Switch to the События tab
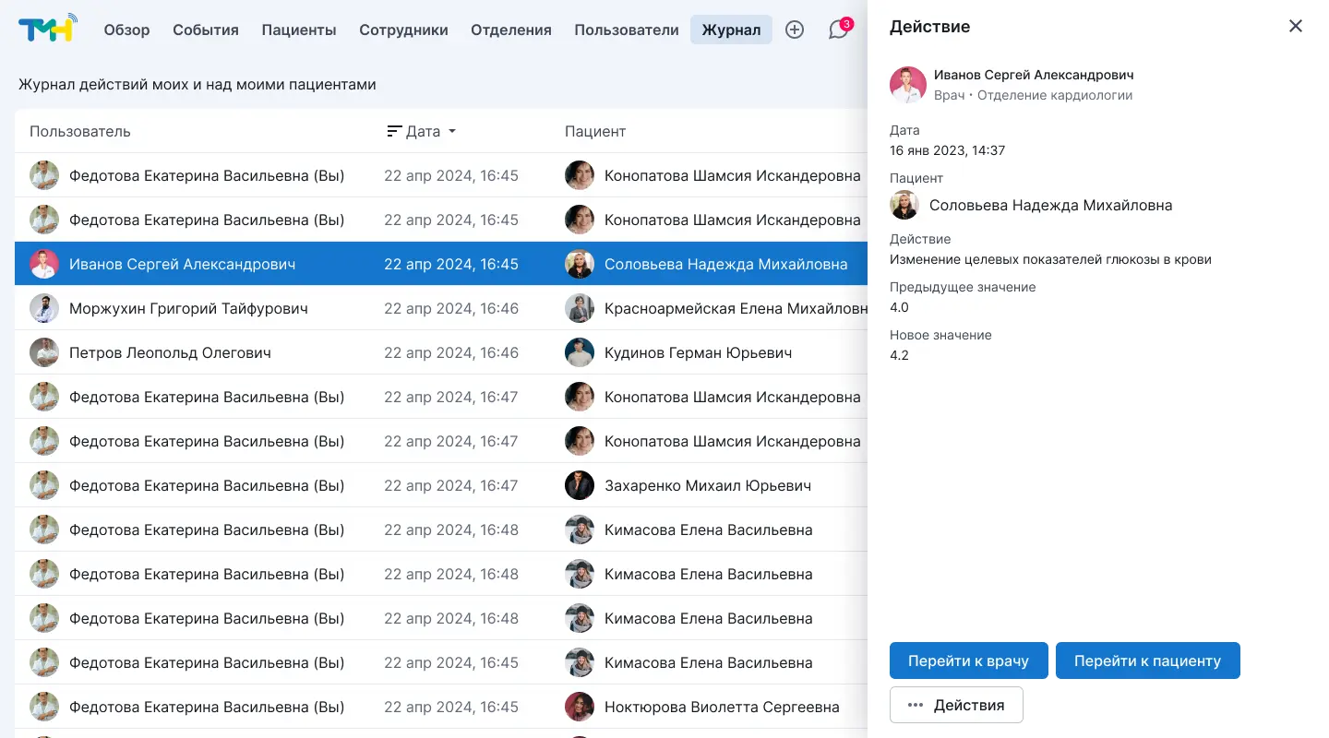The height and width of the screenshot is (738, 1329). pyautogui.click(x=206, y=30)
